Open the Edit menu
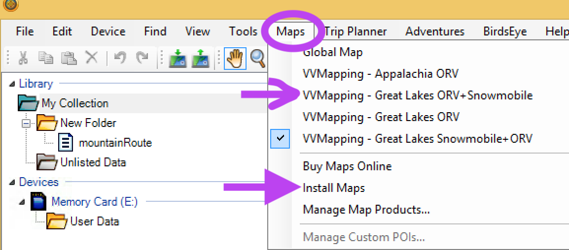This screenshot has width=569, height=250. pos(62,31)
